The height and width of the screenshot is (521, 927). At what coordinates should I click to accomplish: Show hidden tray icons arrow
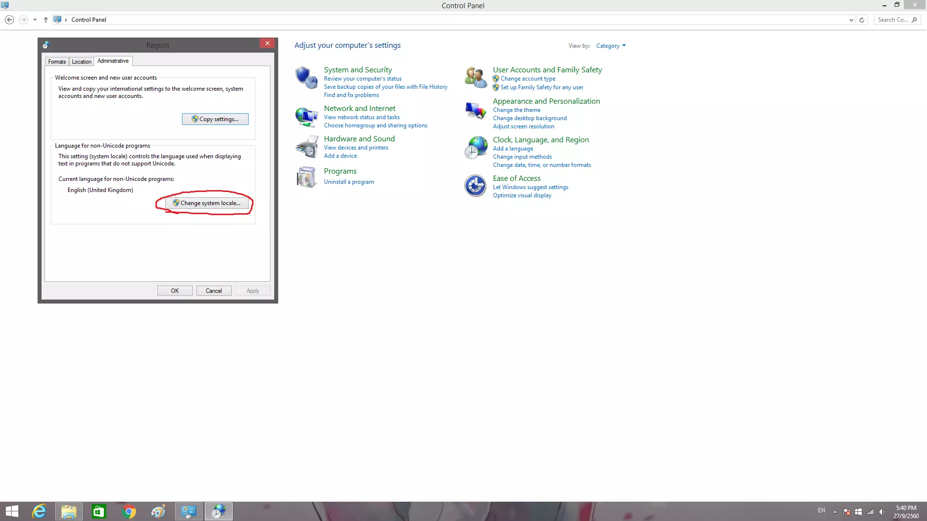coord(835,511)
